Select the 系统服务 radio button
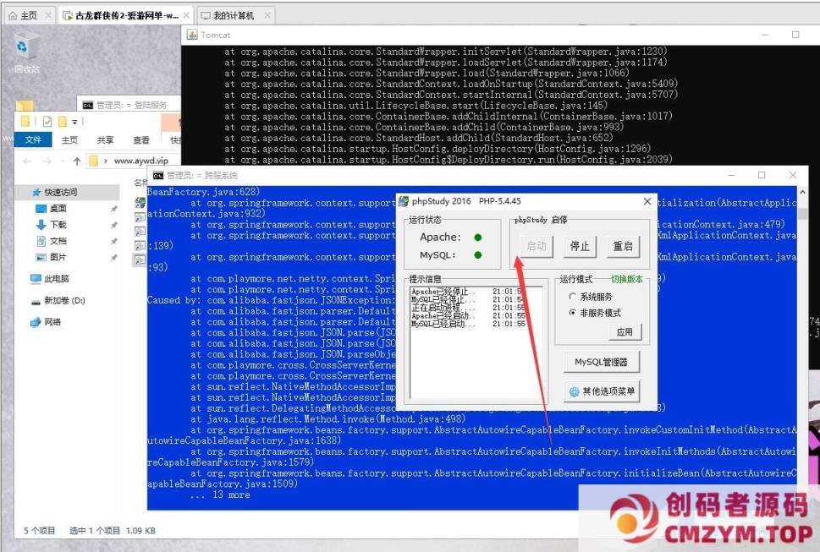This screenshot has width=820, height=552. pyautogui.click(x=574, y=297)
